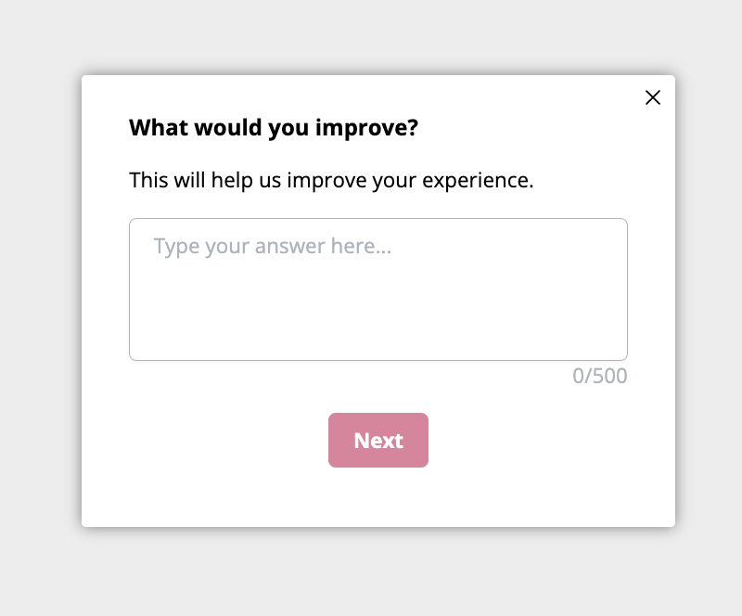Screen dimensions: 742x616
Task: Submit the answer with the pink Next button
Action: pyautogui.click(x=378, y=441)
